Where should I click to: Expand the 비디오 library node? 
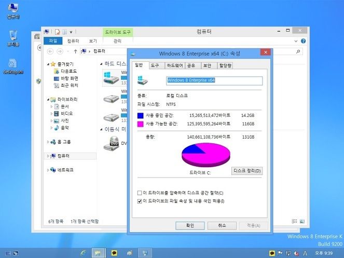pos(51,114)
